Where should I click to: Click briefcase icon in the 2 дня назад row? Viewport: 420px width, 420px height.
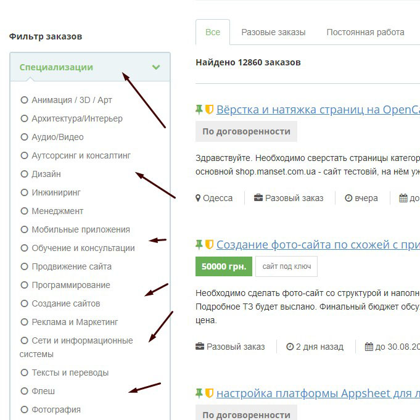click(200, 347)
